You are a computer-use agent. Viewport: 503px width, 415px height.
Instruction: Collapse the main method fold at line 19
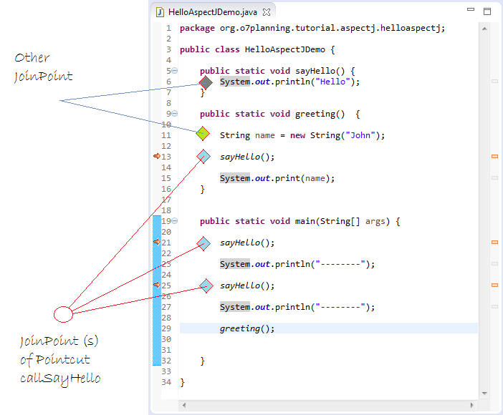click(174, 221)
